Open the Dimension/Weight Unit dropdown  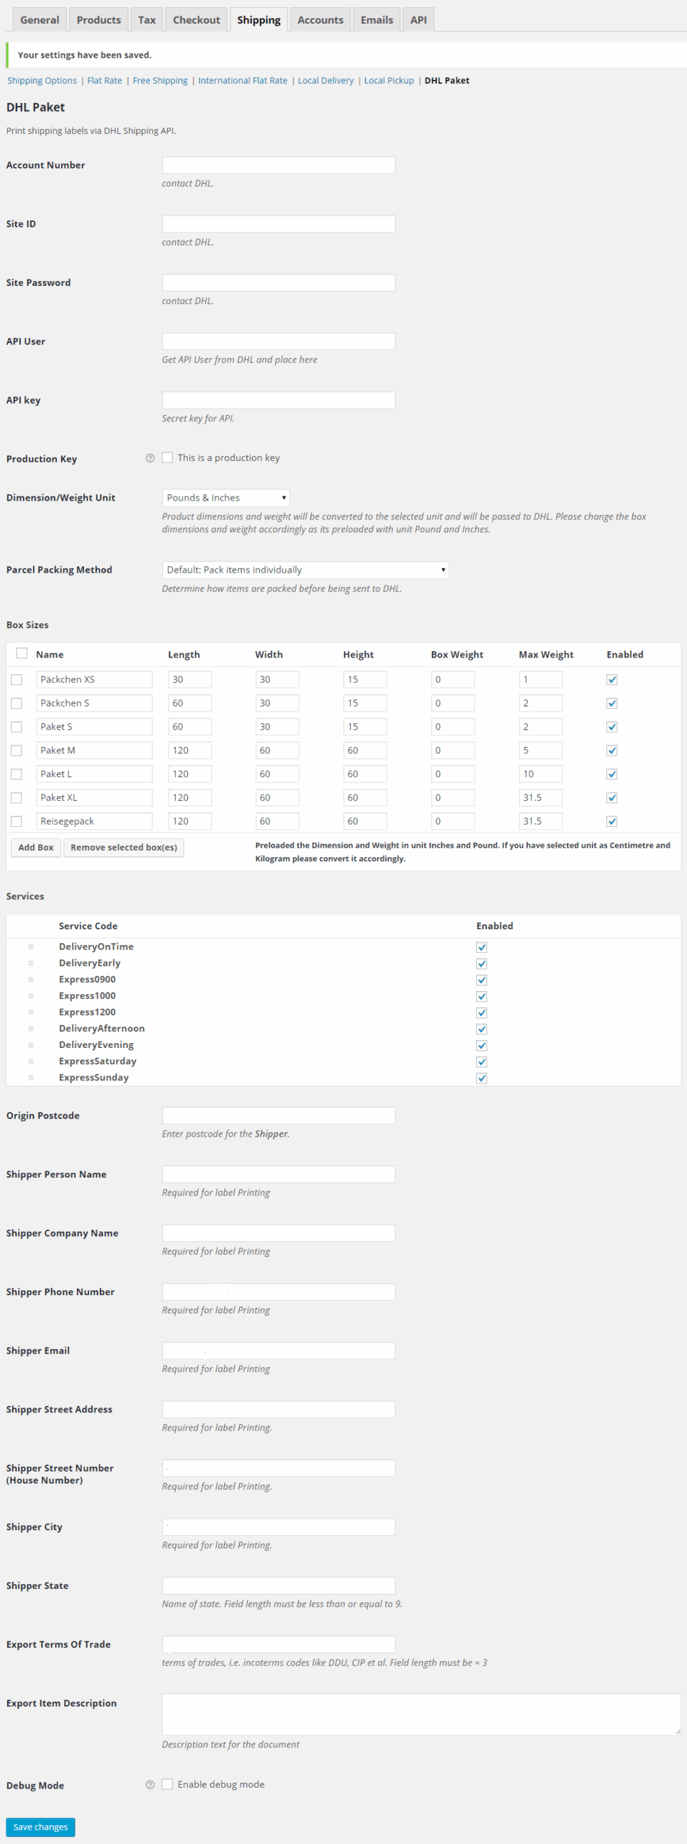tap(226, 498)
